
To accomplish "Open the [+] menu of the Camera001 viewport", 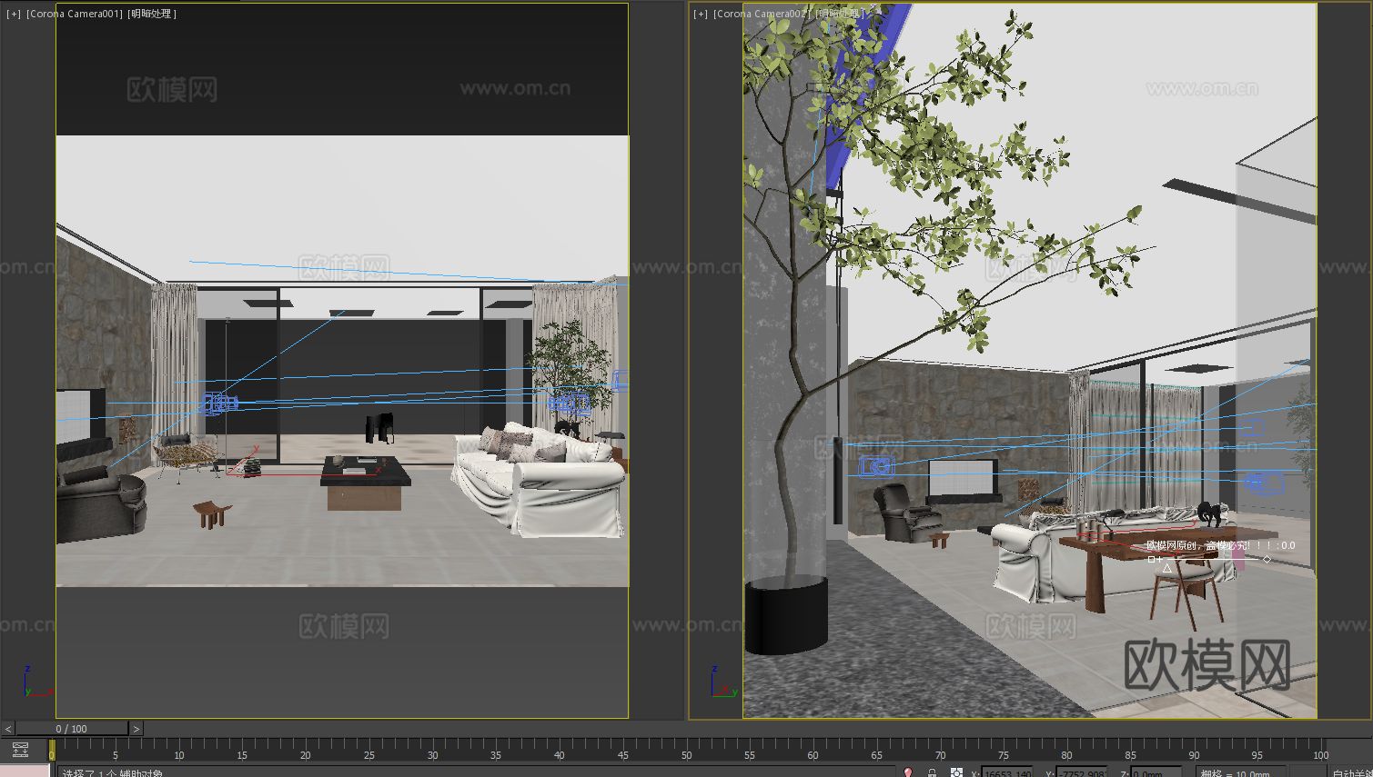I will point(13,14).
